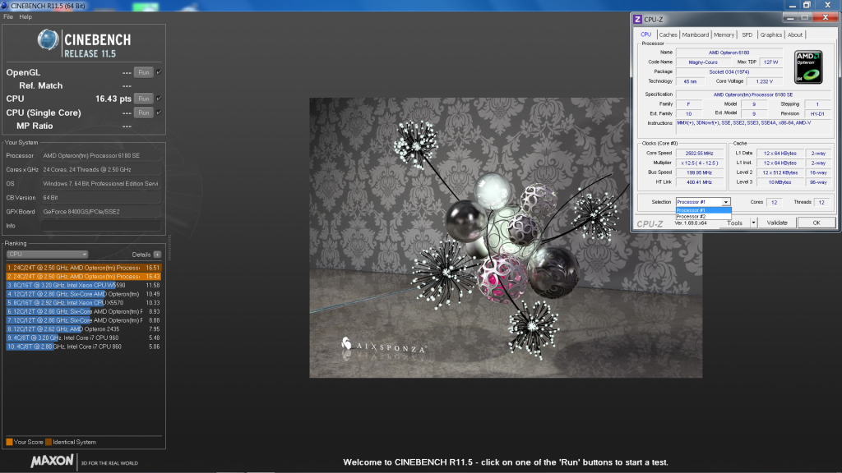Toggle the checkmark beside the CPU score
Viewport: 842px width, 473px height.
tap(159, 99)
